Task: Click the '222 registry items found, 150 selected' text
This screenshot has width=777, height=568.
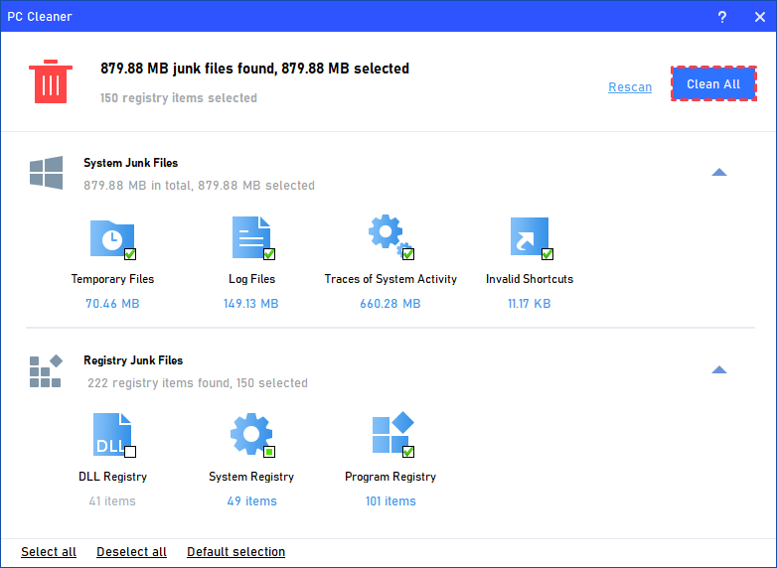Action: coord(198,382)
